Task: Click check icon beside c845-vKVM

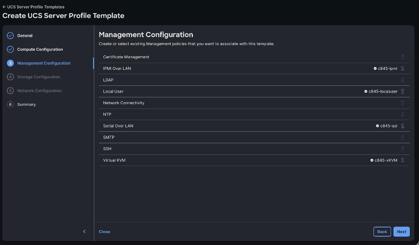Action: pos(372,160)
